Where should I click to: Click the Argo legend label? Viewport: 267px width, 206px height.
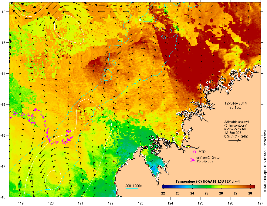[202, 151]
